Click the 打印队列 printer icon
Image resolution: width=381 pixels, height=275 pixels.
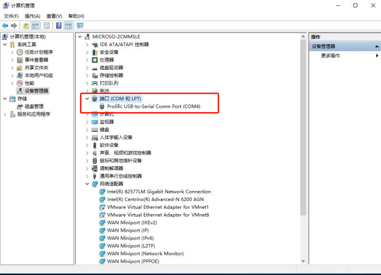(95, 83)
